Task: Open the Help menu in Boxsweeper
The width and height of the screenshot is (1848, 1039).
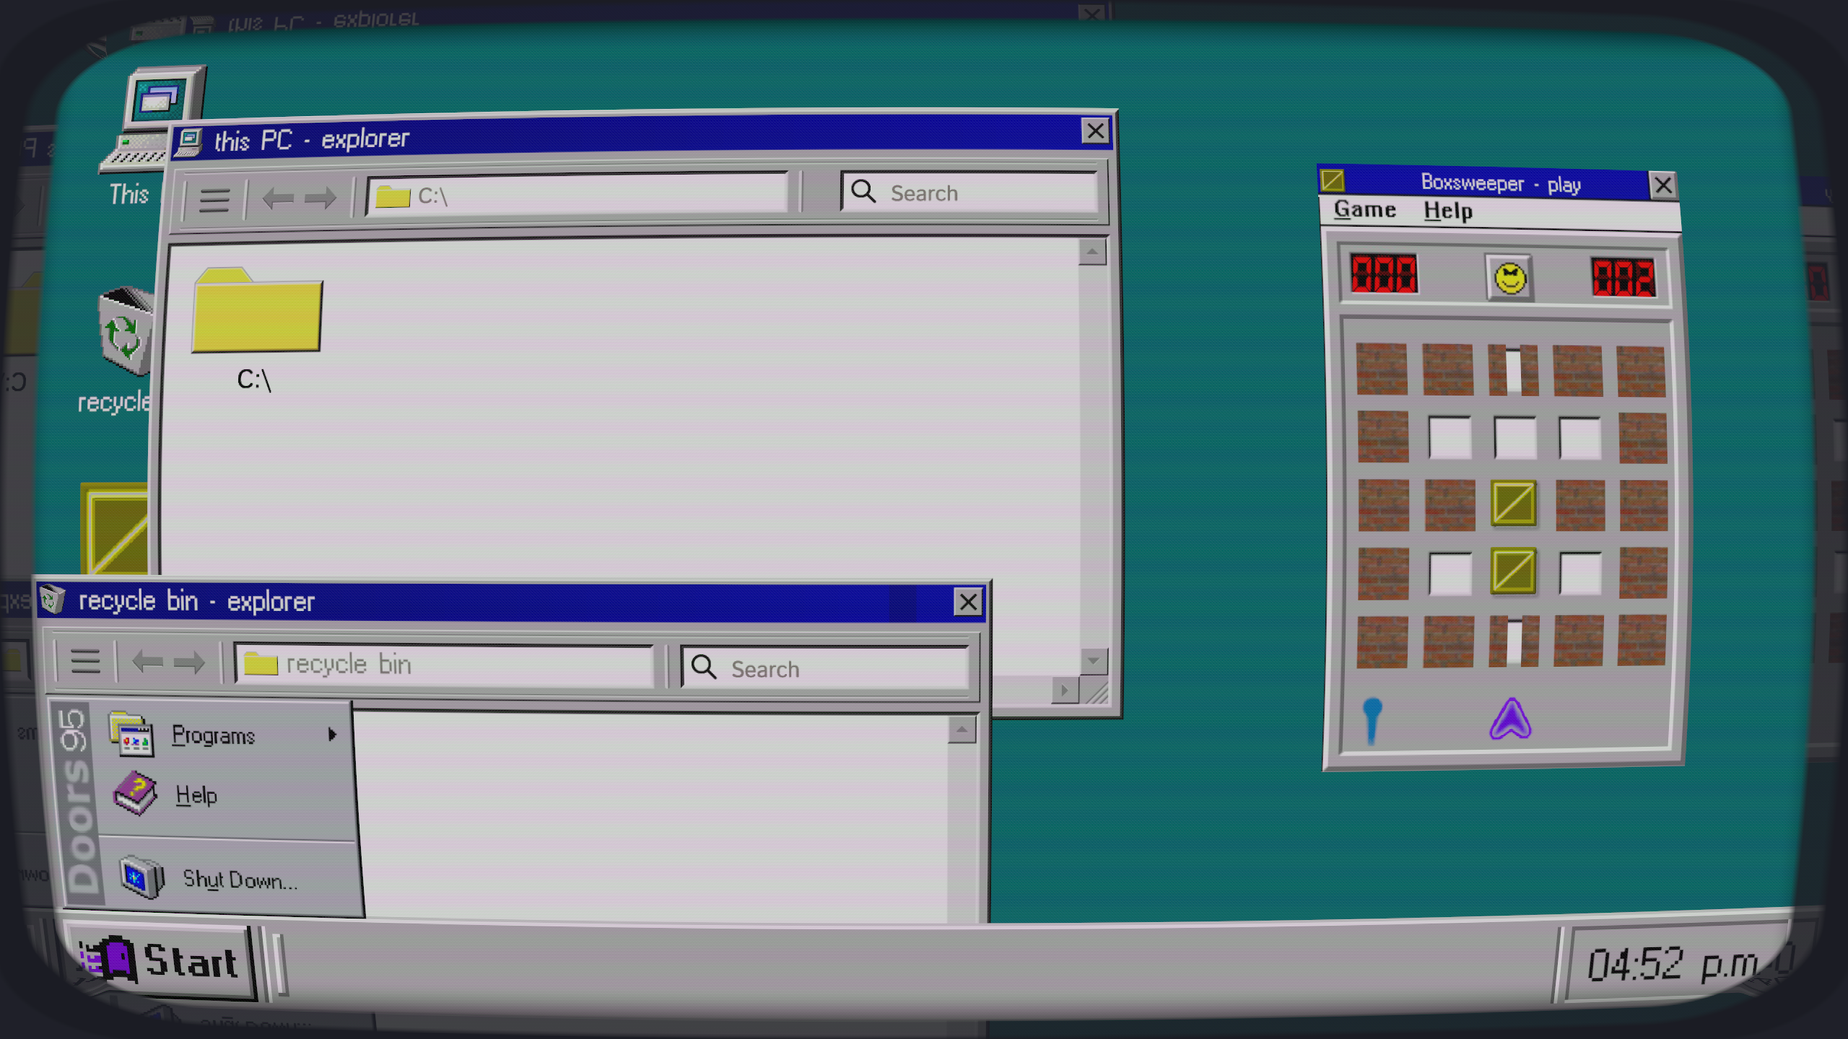Action: click(1448, 211)
